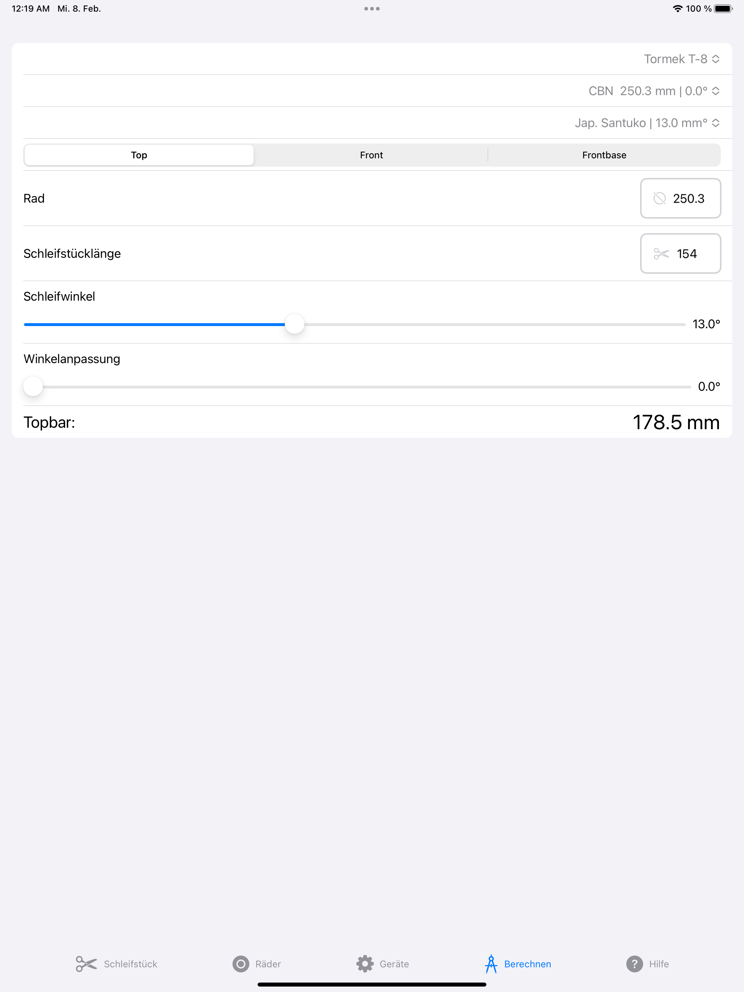Switch to the Front segment
This screenshot has height=992, width=744.
click(x=371, y=155)
